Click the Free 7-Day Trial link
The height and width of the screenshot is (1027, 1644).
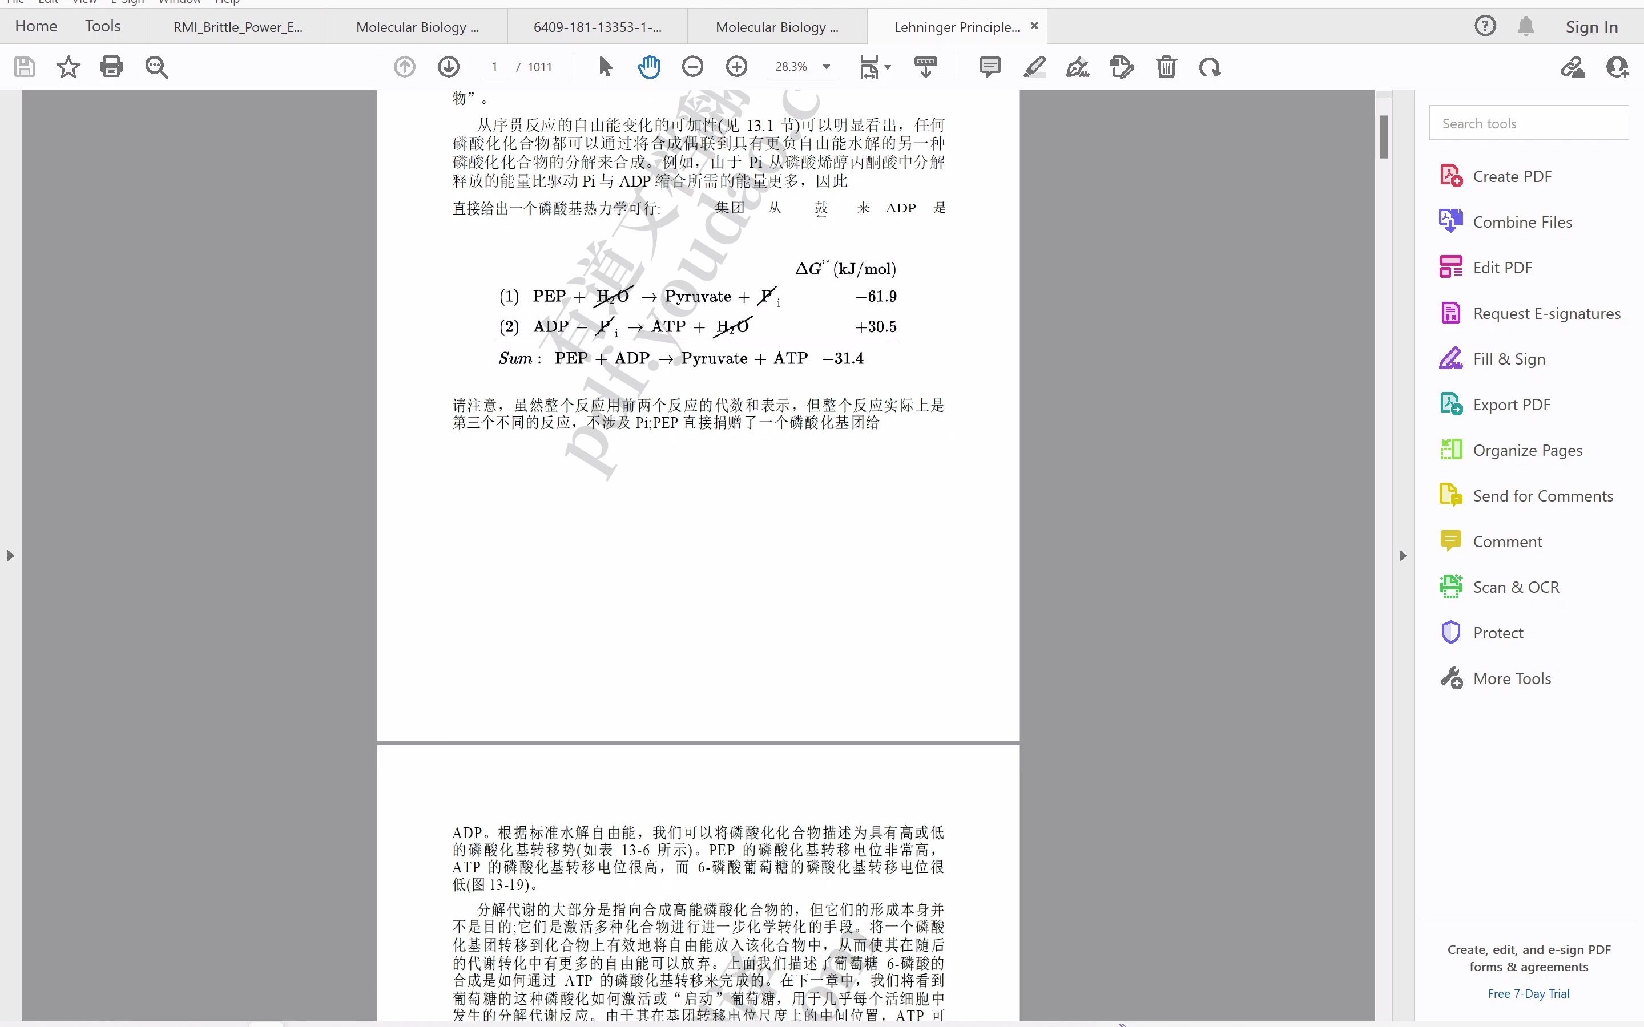[1529, 993]
